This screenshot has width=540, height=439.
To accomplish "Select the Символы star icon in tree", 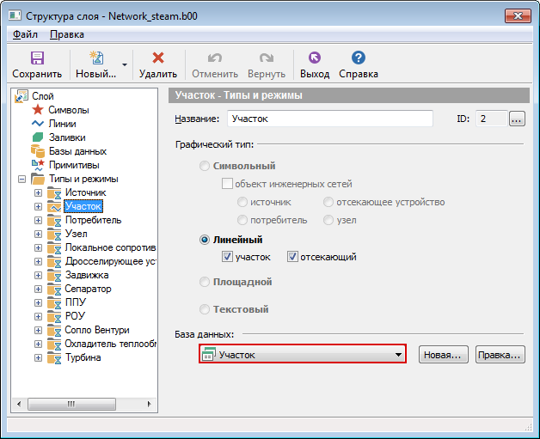I will click(37, 110).
